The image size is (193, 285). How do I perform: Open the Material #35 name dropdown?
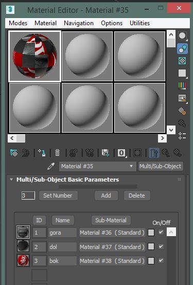tap(97, 166)
